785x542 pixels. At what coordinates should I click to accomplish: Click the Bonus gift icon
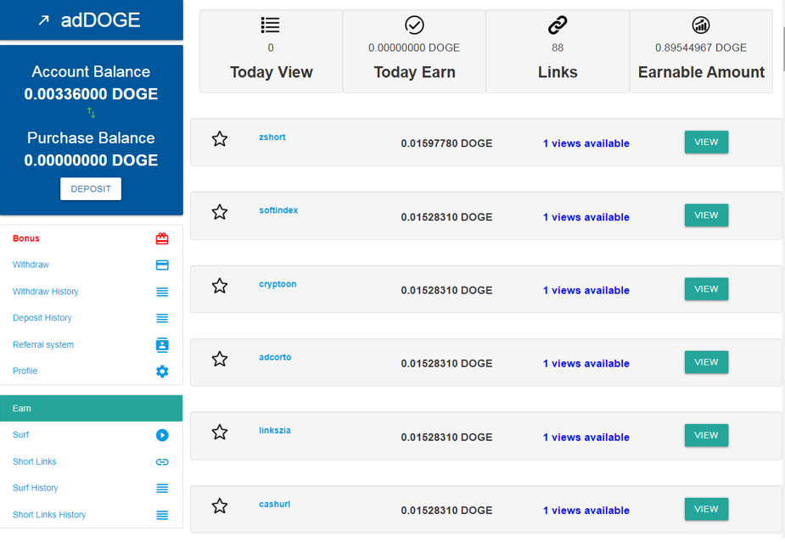[x=162, y=238]
